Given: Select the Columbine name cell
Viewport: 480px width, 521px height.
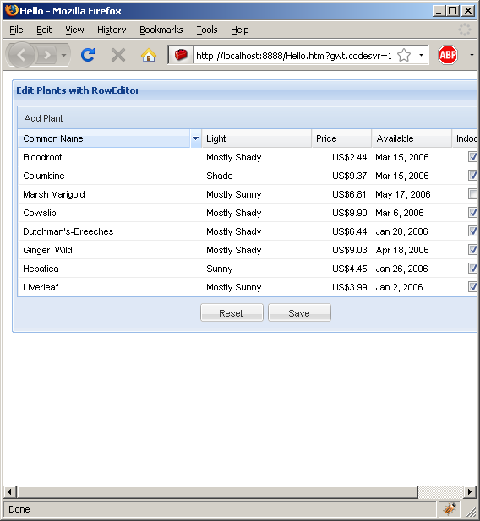Looking at the screenshot, I should 110,176.
